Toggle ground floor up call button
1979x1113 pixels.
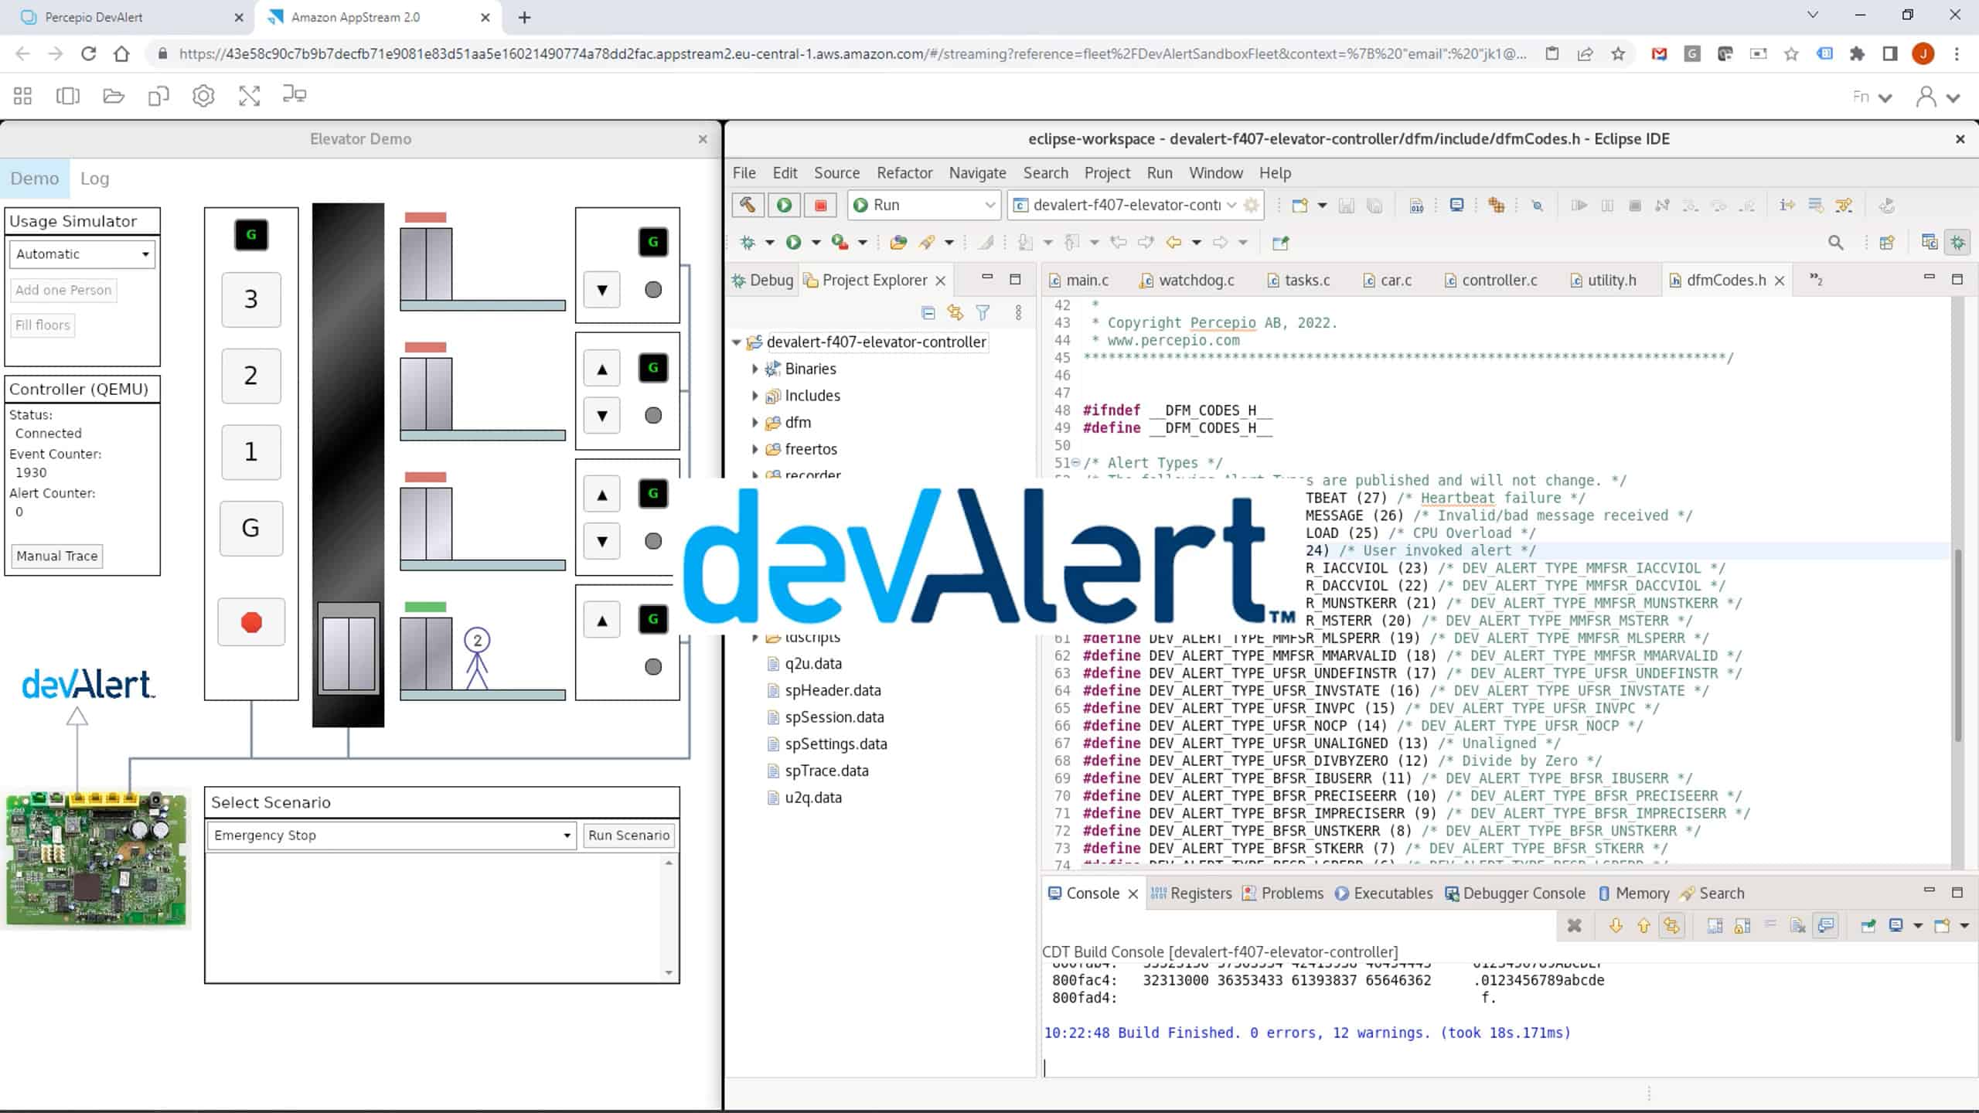601,621
